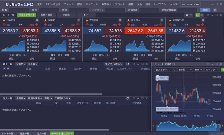Screen dimensions: 224x135
Task: Pop out the チャート 金スポット panel
Action: point(208,64)
